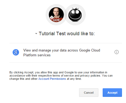The width and height of the screenshot is (126, 103).
Task: Click the 'By clicking Accept' disclaimer paragraph
Action: 61,76
